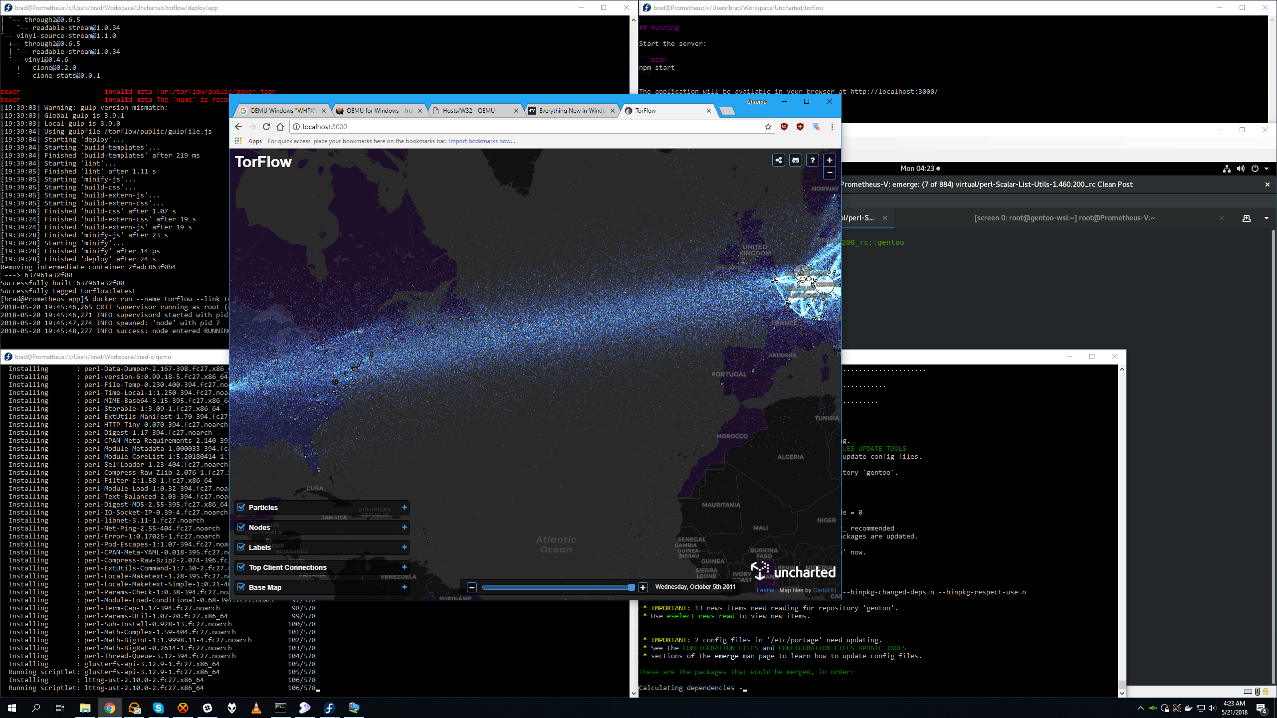This screenshot has width=1277, height=718.
Task: Step the date forward with the timeline plus button
Action: [643, 587]
